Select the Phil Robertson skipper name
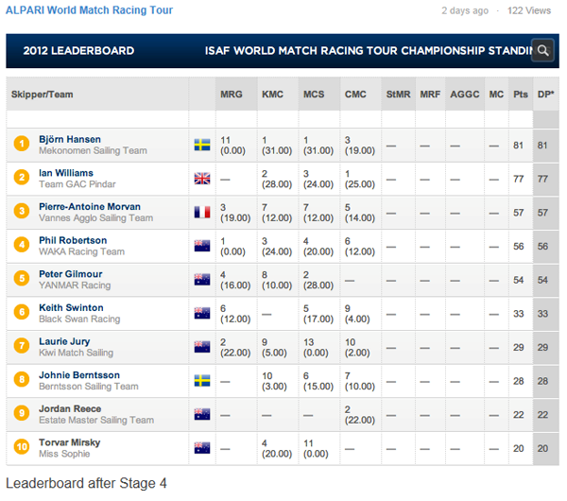567x501 pixels. 73,240
